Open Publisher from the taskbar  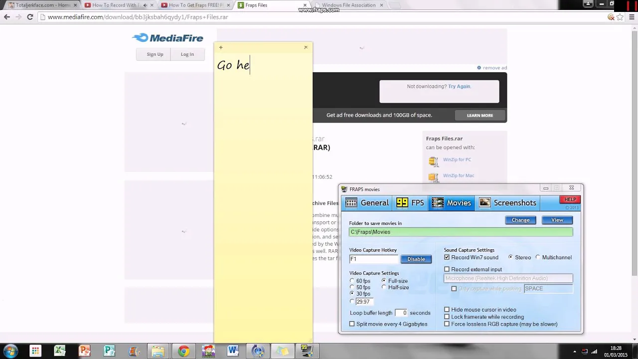(x=109, y=351)
